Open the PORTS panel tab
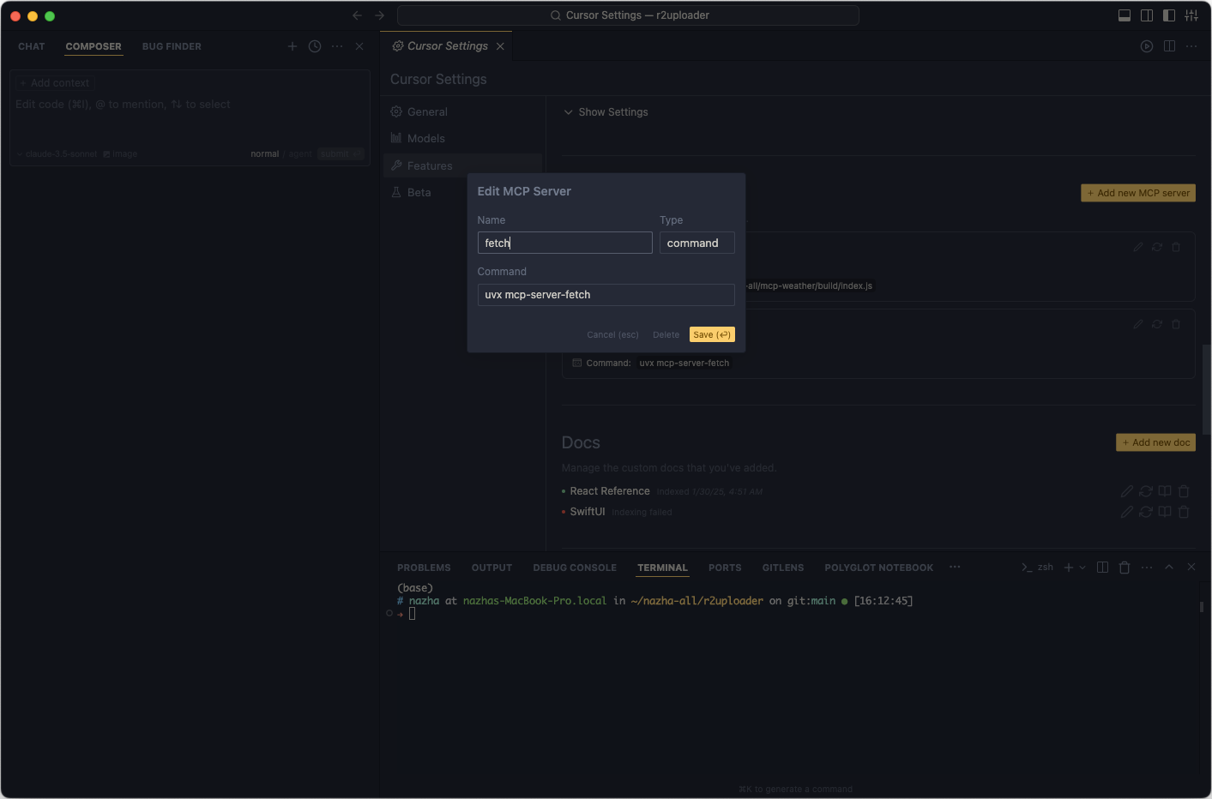The image size is (1212, 799). pos(725,568)
